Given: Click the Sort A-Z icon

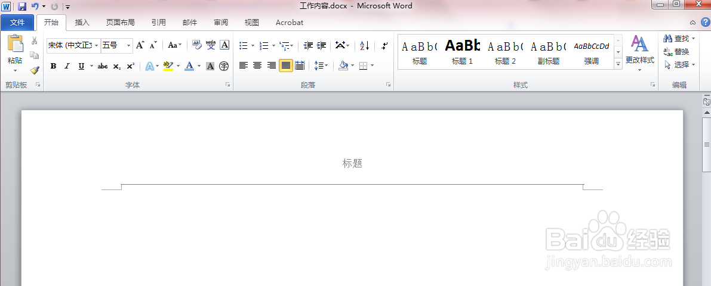Looking at the screenshot, I should (x=365, y=45).
